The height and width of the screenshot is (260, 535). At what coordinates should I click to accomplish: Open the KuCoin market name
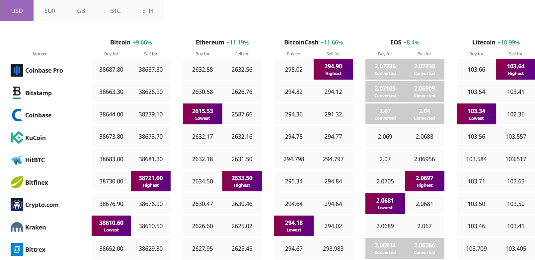[36, 138]
